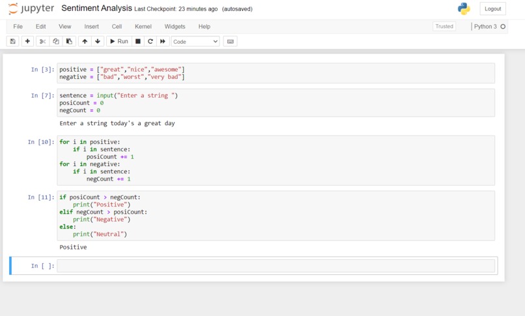Move selected cell up arrow

tap(85, 42)
